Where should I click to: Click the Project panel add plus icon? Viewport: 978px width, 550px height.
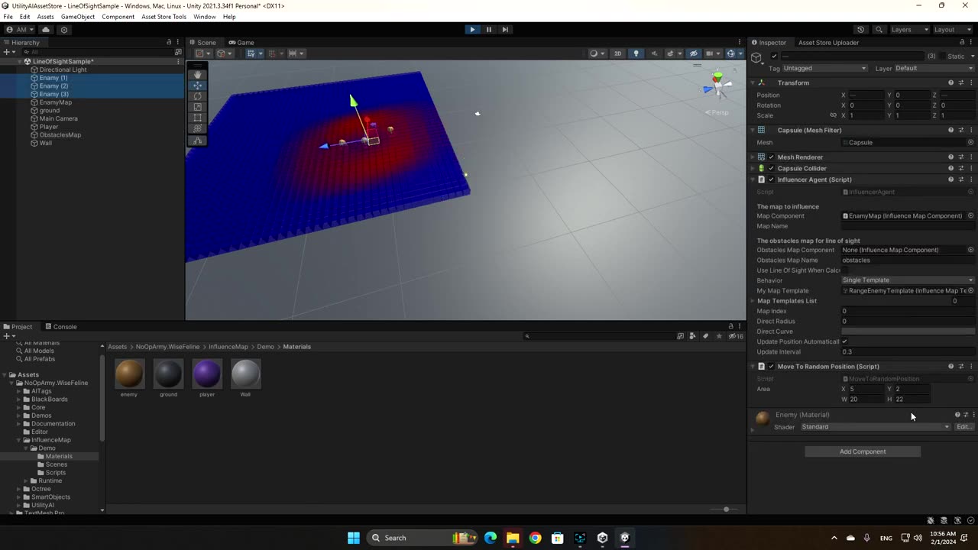(8, 336)
